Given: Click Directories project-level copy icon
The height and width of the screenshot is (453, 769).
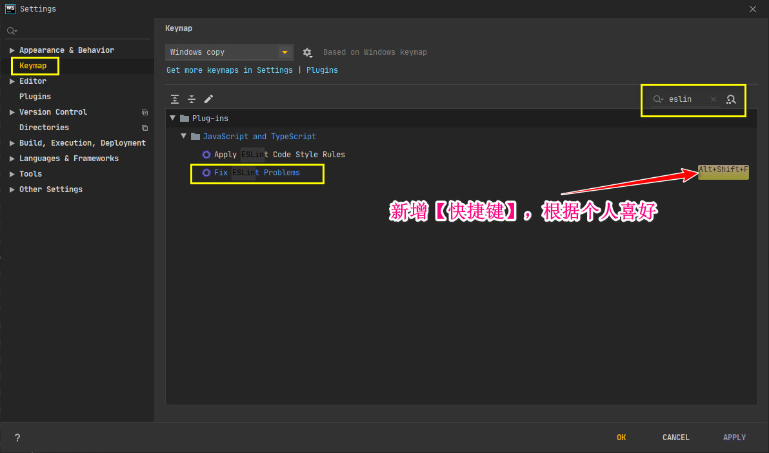Looking at the screenshot, I should 145,128.
